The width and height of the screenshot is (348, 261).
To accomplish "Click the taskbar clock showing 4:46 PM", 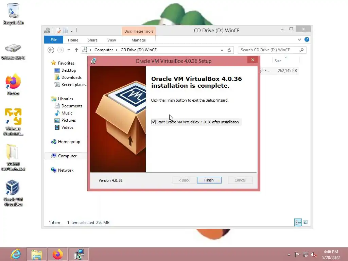I will tap(331, 255).
